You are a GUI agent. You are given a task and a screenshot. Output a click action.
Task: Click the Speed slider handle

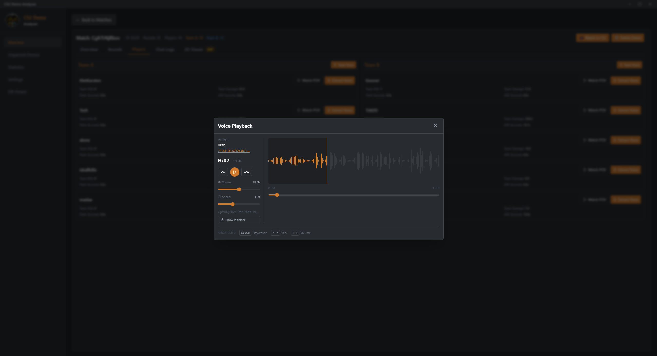[233, 204]
